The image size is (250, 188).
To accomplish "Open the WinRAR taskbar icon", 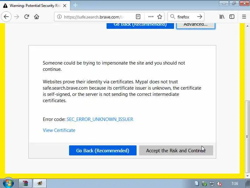I will tap(25, 183).
